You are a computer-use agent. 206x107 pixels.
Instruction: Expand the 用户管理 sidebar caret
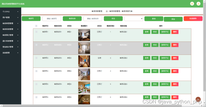tap(18, 17)
